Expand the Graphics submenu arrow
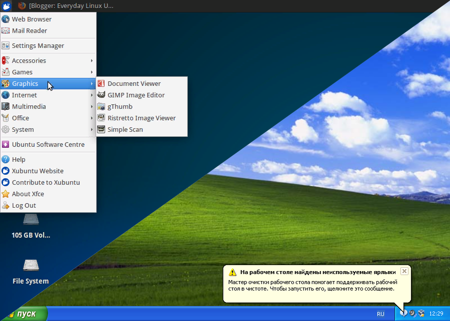This screenshot has width=450, height=321. click(x=91, y=83)
